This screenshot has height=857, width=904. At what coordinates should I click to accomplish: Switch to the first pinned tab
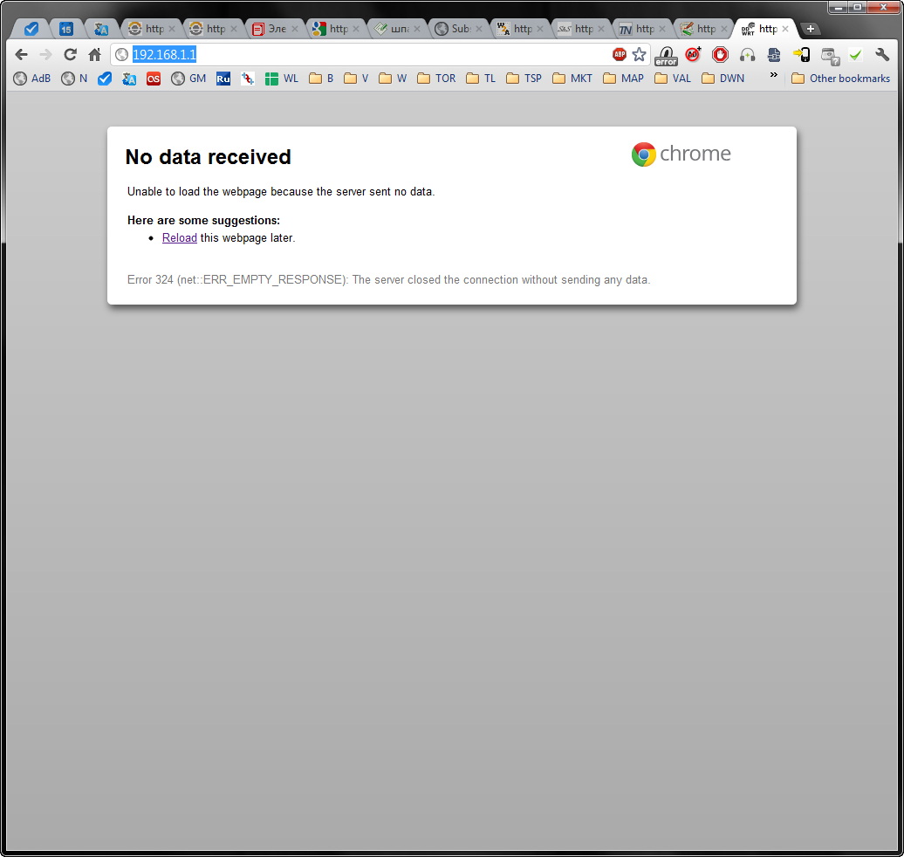30,28
